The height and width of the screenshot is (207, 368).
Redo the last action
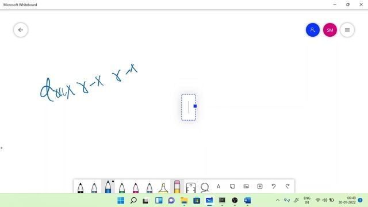tap(287, 186)
